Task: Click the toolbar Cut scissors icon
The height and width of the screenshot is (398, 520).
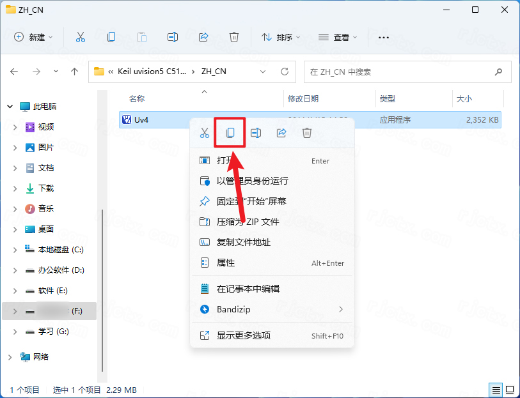Action: click(x=80, y=37)
